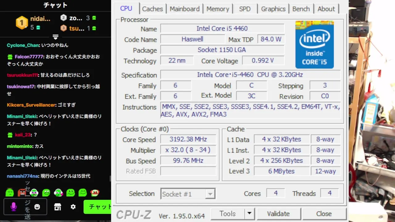
Task: Click the gift badge next to Falcon77777
Action: pos(10,57)
